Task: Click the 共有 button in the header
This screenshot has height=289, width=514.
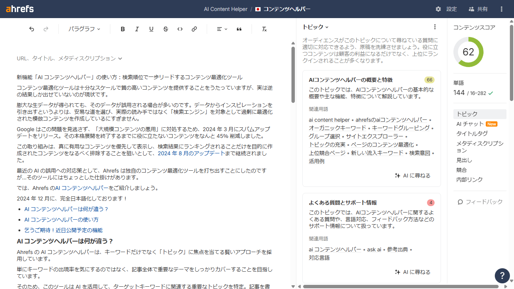Action: [477, 9]
